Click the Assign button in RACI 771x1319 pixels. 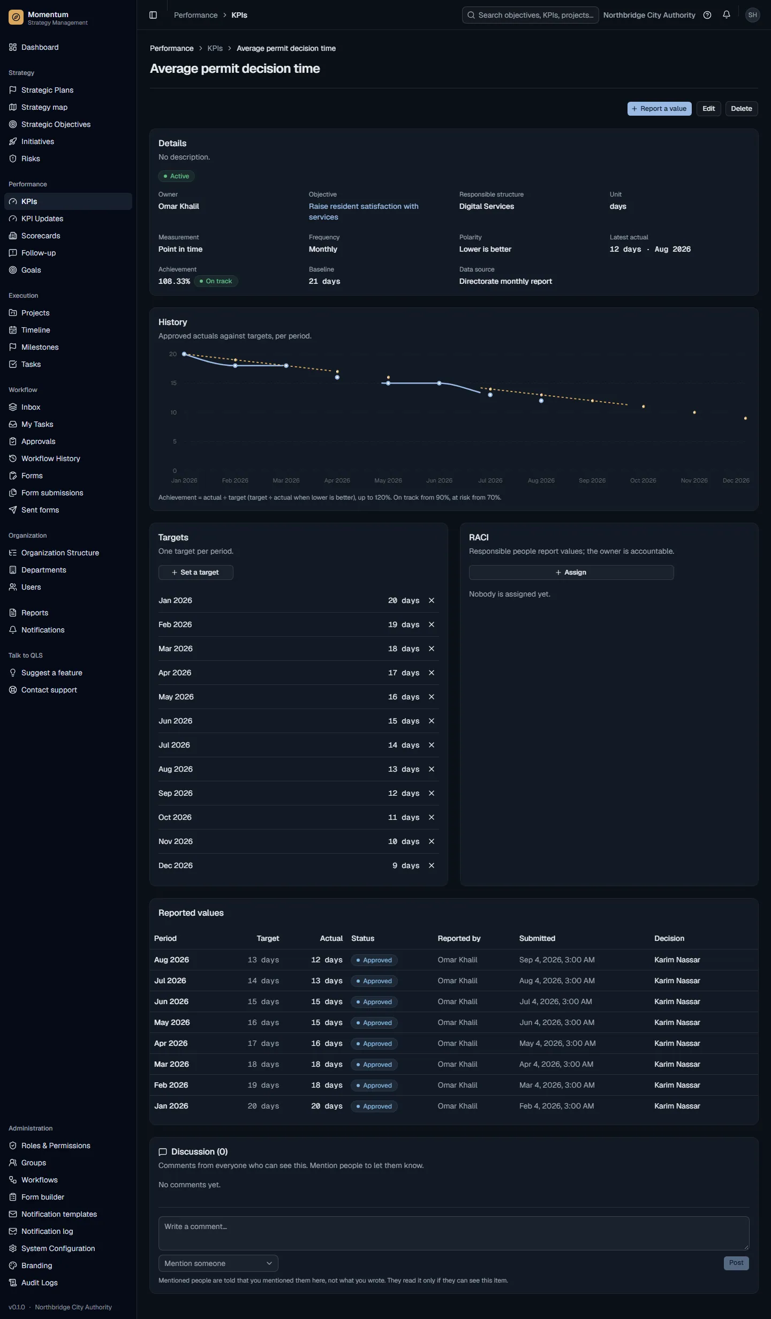(x=571, y=572)
